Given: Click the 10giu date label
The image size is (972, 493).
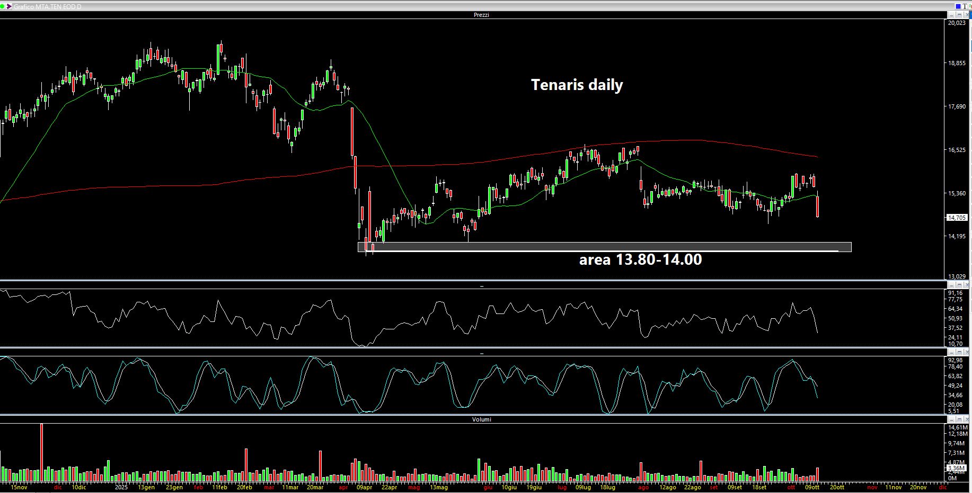Looking at the screenshot, I should pyautogui.click(x=509, y=487).
